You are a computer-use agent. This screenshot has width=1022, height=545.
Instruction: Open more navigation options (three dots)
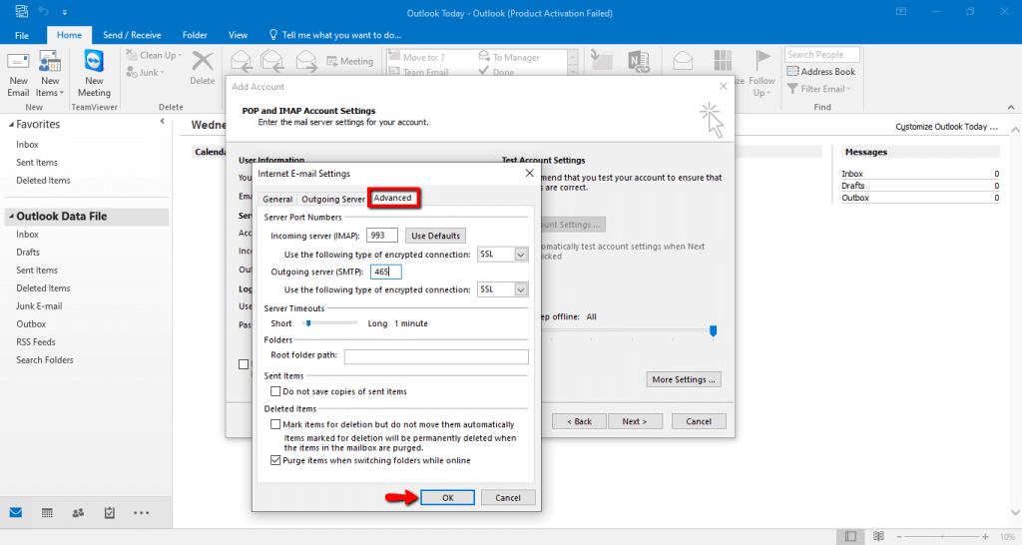tap(141, 513)
